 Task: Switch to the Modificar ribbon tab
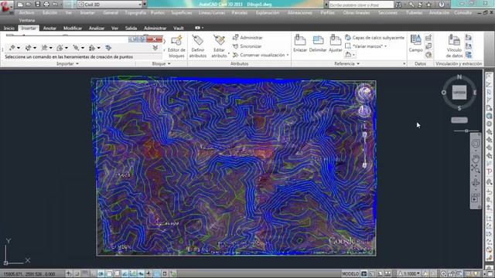pyautogui.click(x=73, y=28)
